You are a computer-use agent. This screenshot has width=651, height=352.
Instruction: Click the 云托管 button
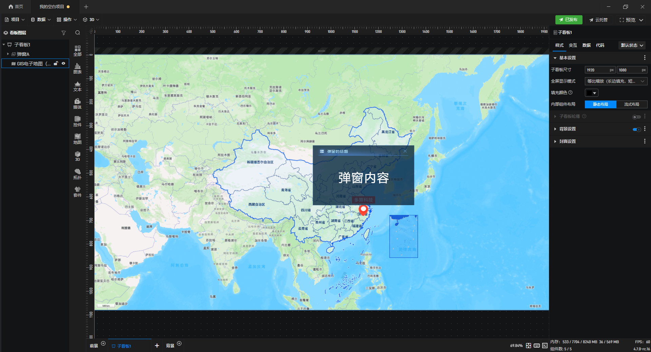coord(598,20)
